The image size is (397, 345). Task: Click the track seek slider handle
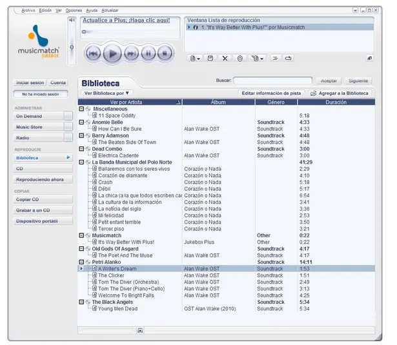click(x=84, y=32)
